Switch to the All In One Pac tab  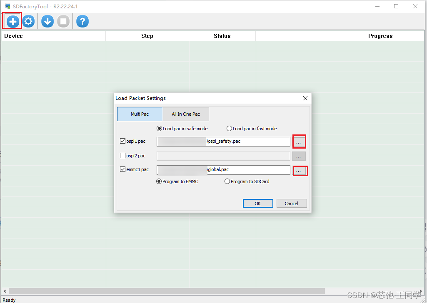pyautogui.click(x=186, y=114)
